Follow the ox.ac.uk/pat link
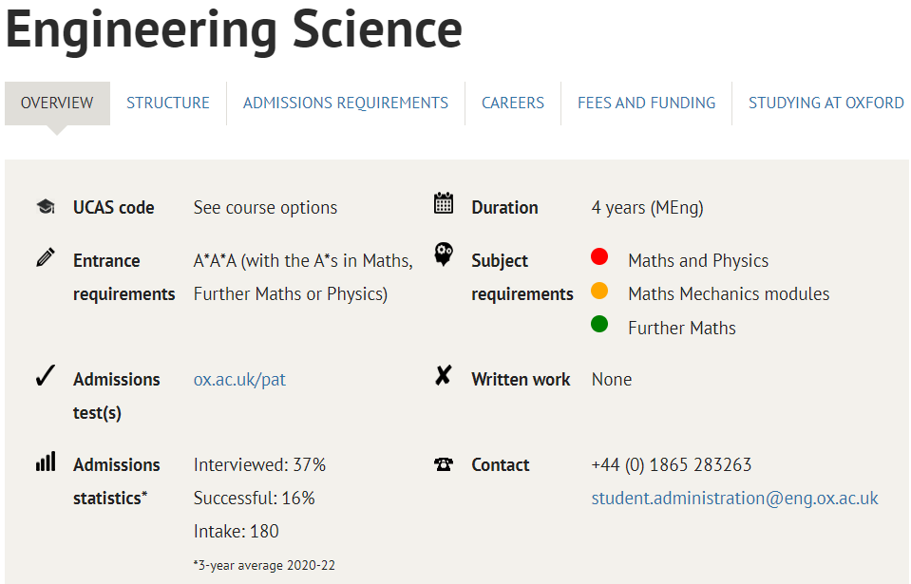The image size is (911, 584). (239, 380)
